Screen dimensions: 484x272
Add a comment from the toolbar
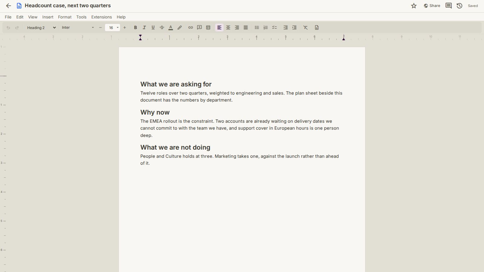(199, 28)
